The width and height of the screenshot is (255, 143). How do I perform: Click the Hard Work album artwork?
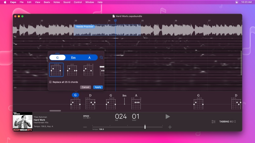click(23, 121)
